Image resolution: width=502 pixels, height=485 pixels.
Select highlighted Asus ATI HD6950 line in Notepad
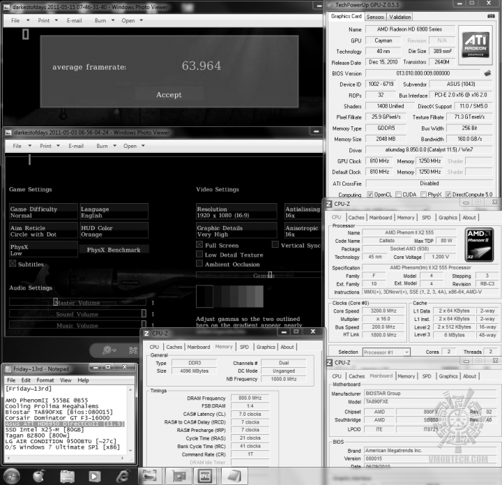64,424
